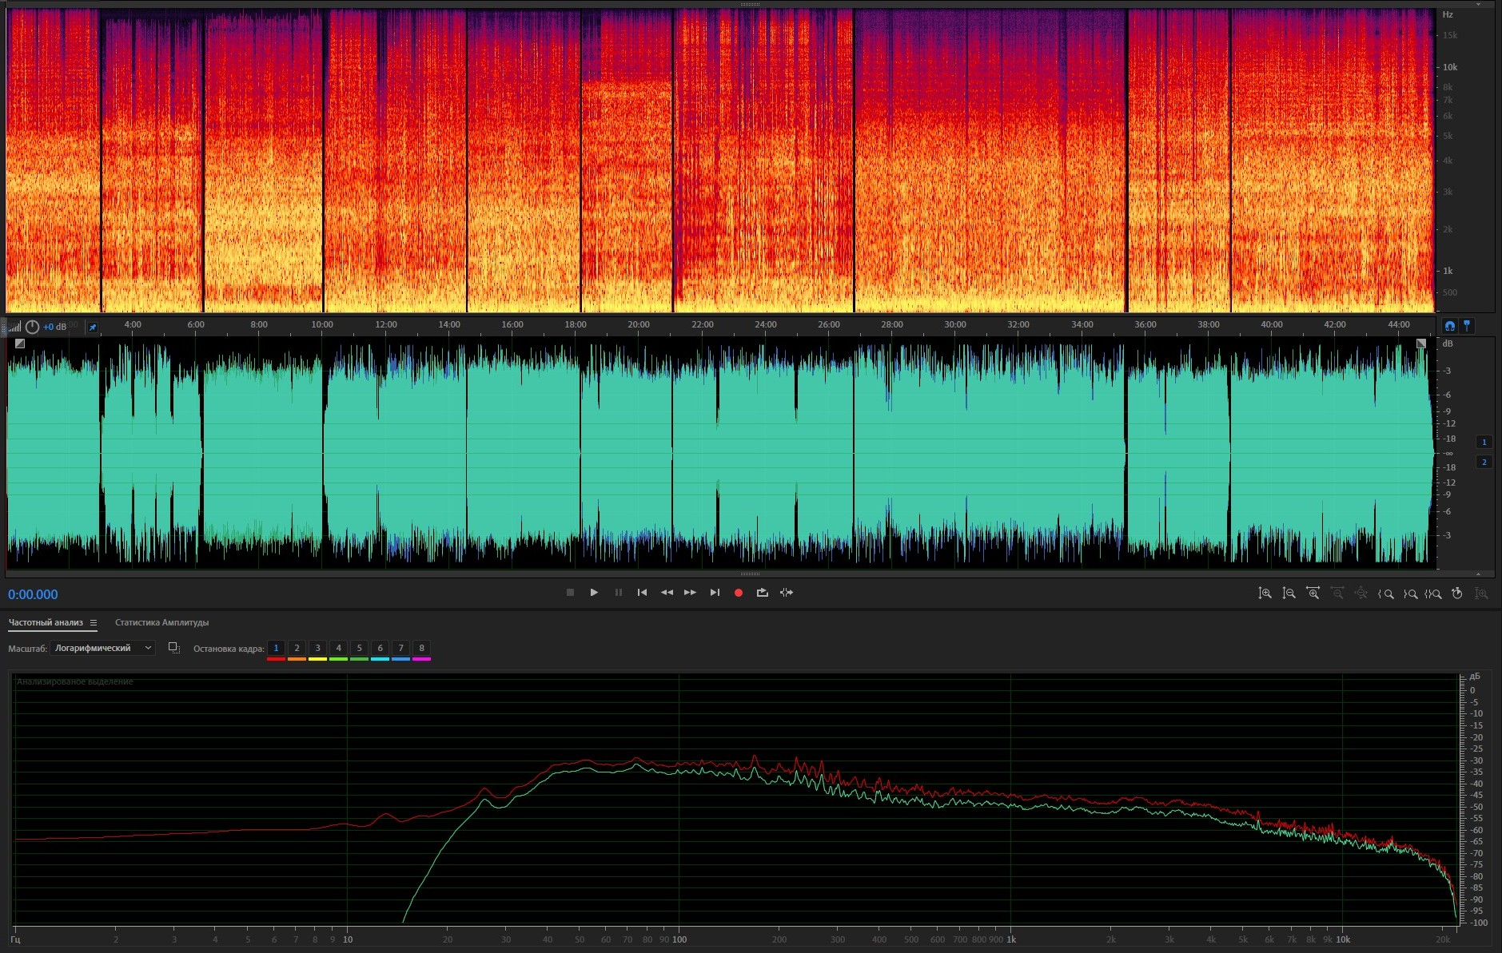Click frame hold button 5
Viewport: 1502px width, 953px height.
[359, 648]
